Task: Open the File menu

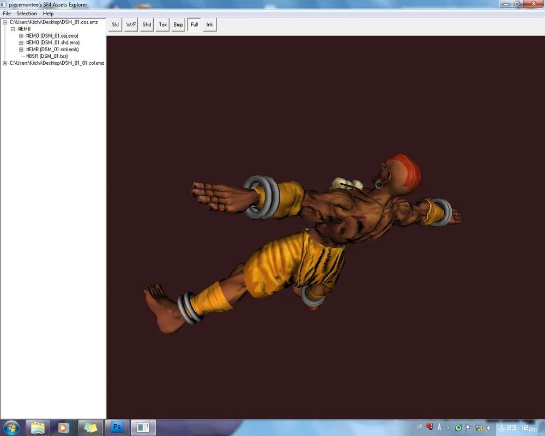Action: [7, 13]
